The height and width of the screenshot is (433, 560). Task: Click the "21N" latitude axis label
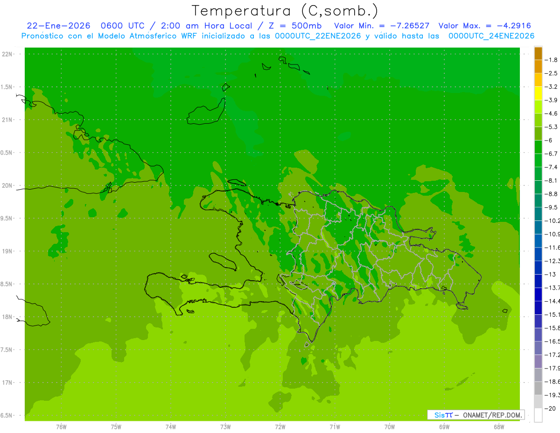7,120
